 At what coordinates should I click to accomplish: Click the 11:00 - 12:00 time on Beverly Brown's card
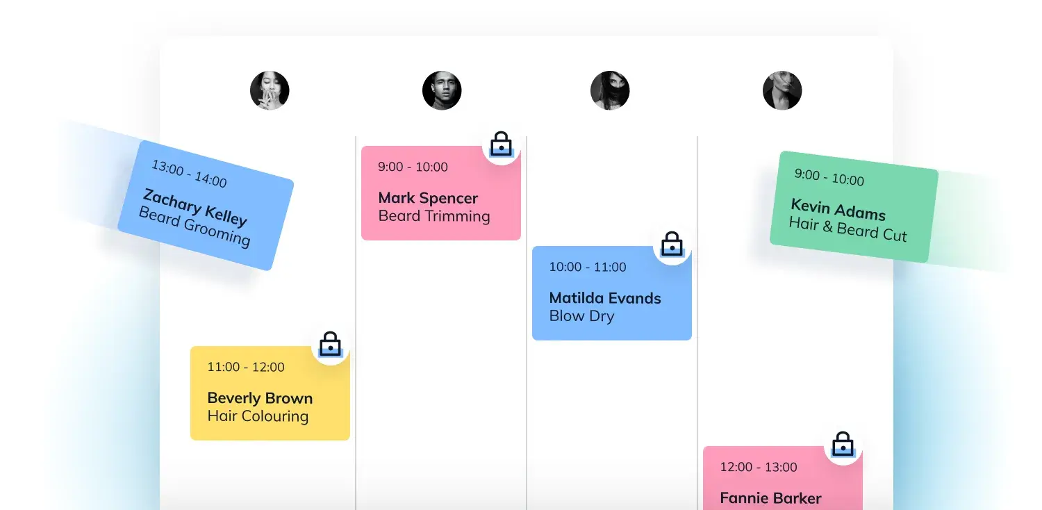tap(245, 367)
